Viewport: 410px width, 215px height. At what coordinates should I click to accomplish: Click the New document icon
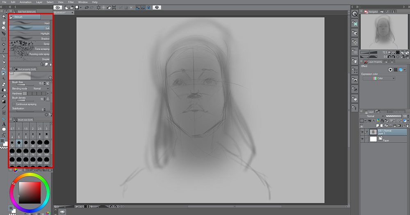click(67, 7)
